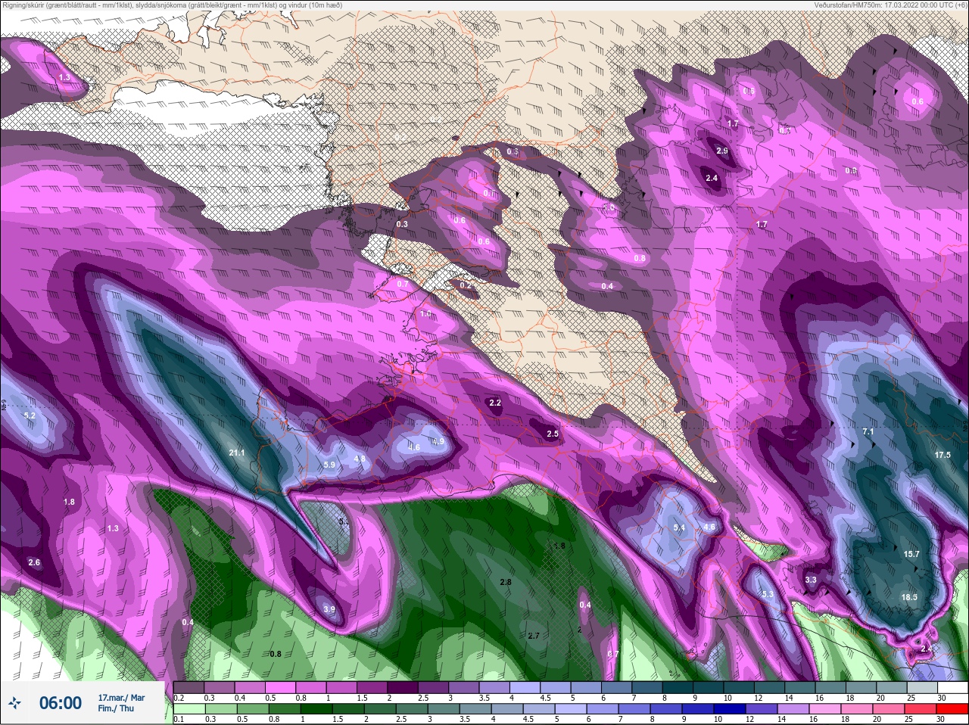Click the weather service logo icon beside 06:00

(16, 703)
